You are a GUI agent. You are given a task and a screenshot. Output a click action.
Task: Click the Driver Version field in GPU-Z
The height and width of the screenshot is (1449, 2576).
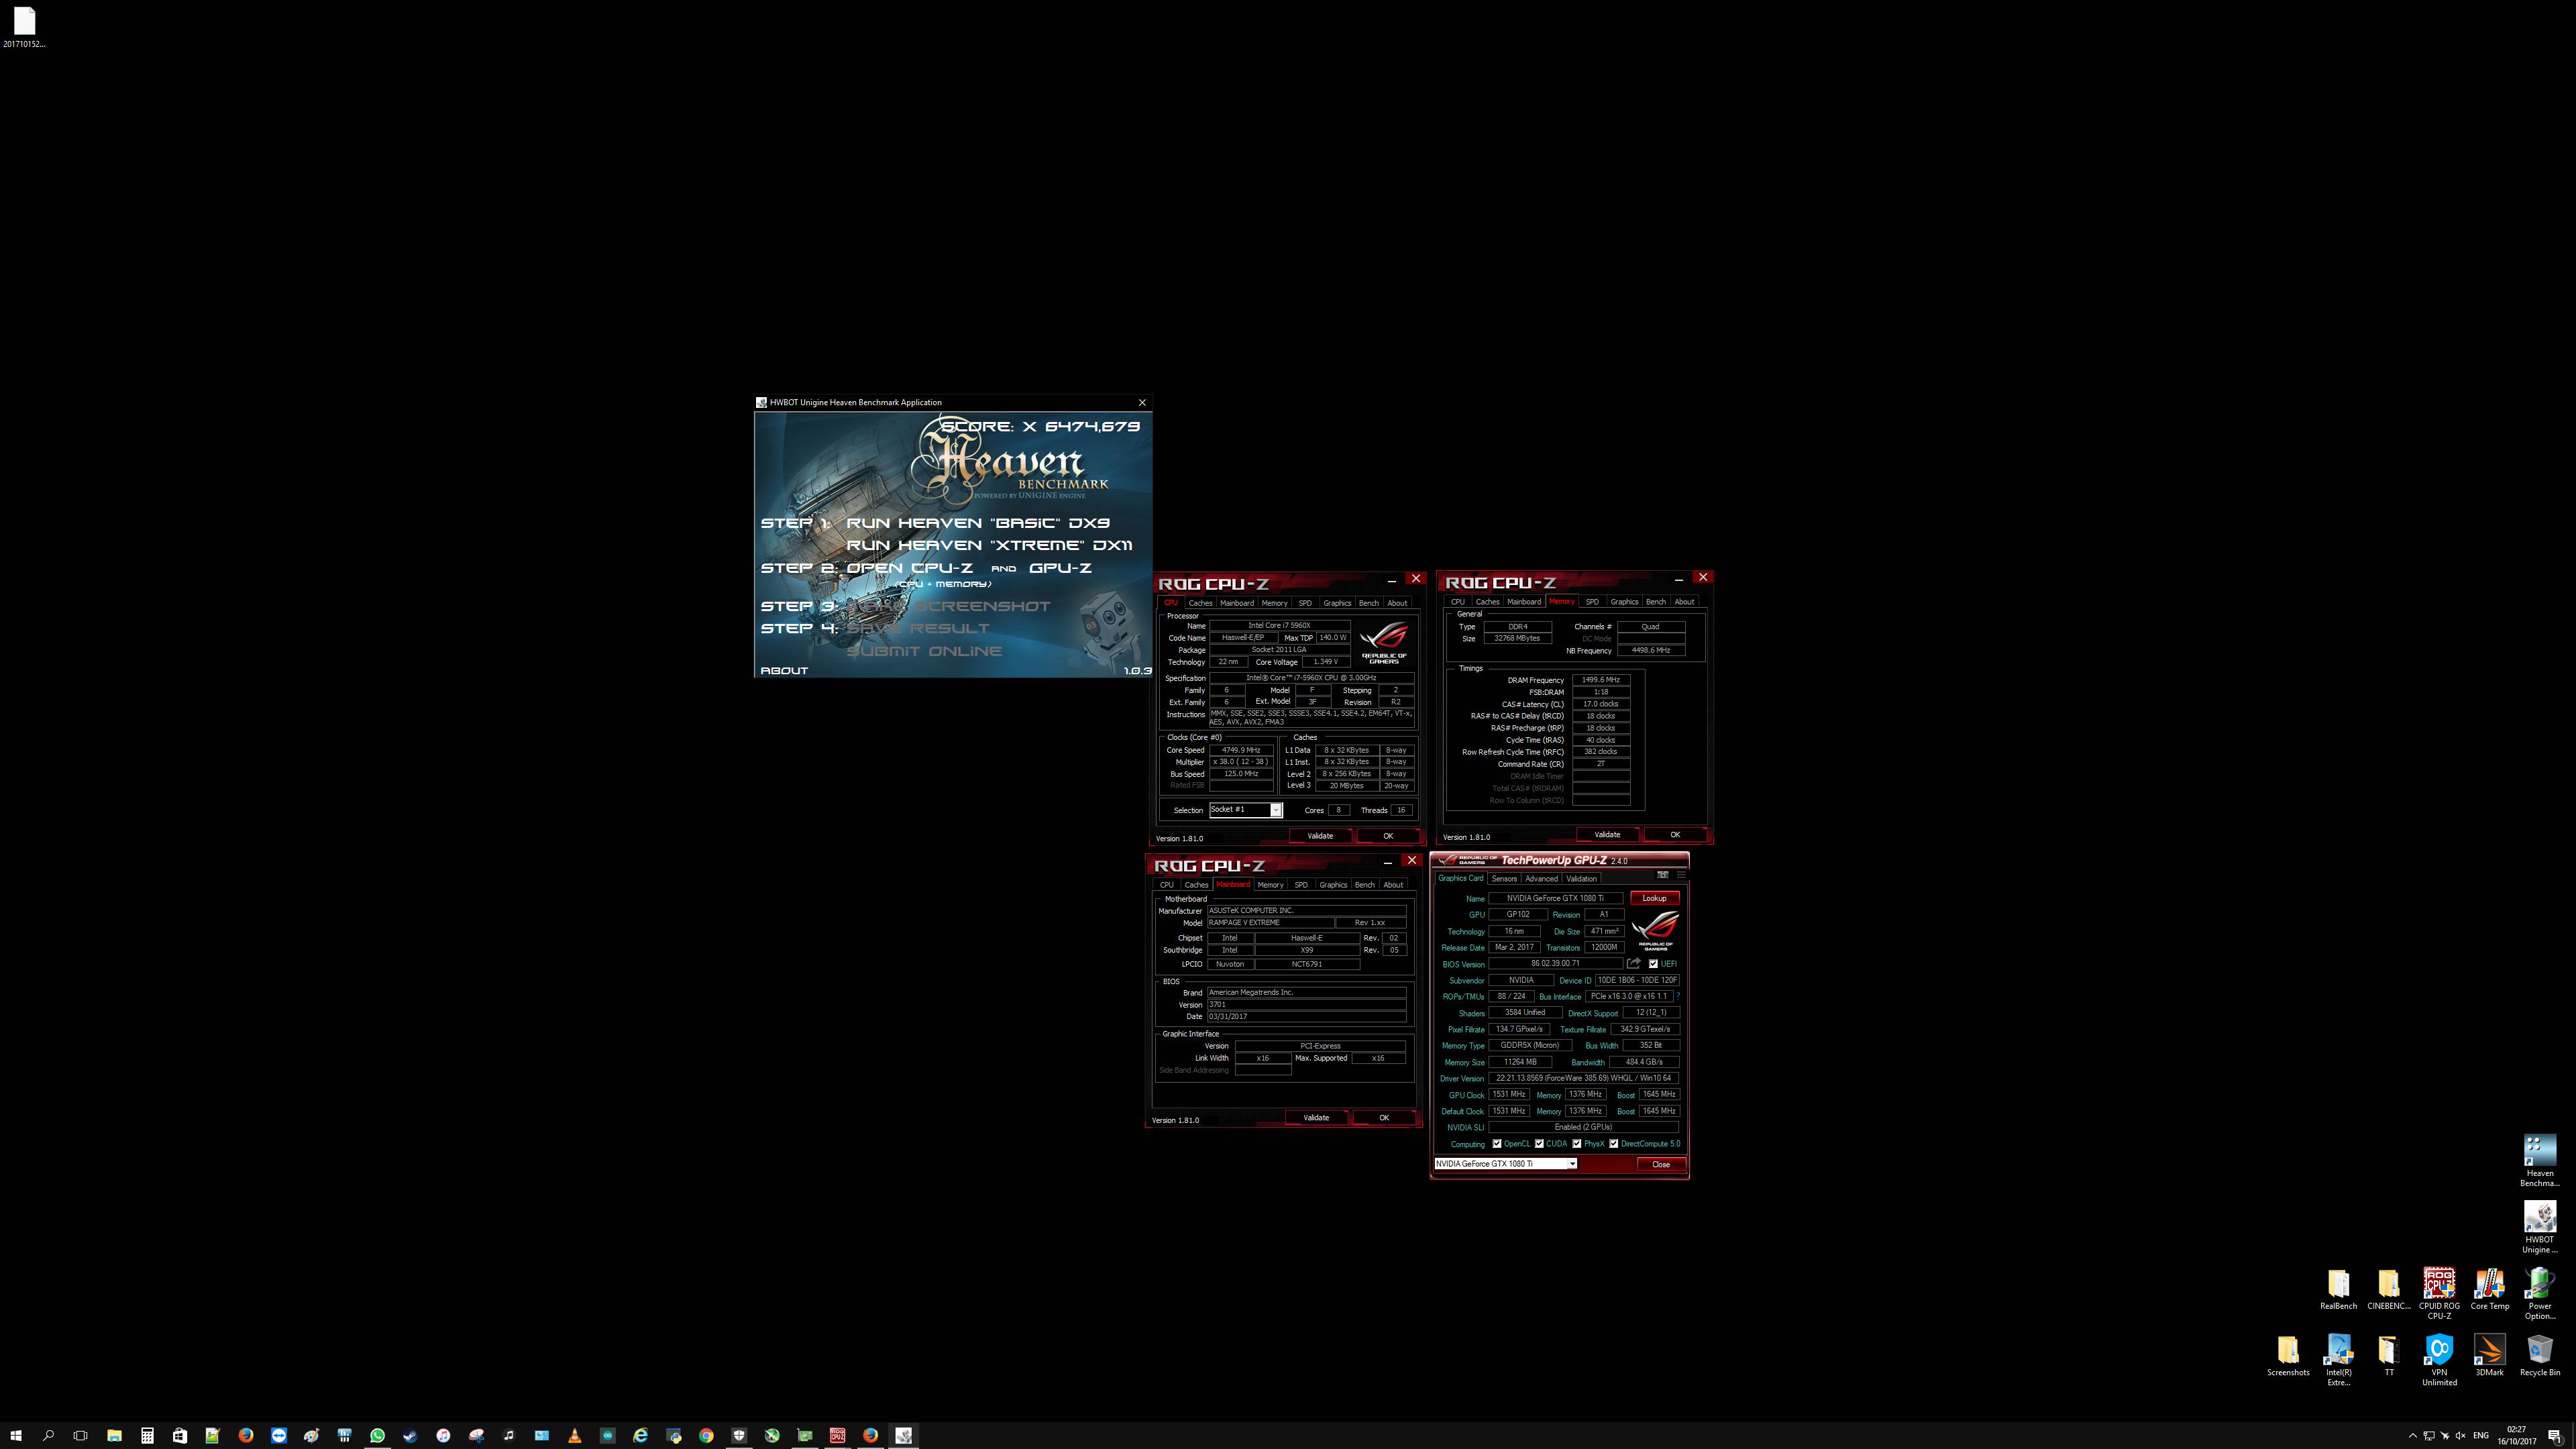tap(1583, 1078)
